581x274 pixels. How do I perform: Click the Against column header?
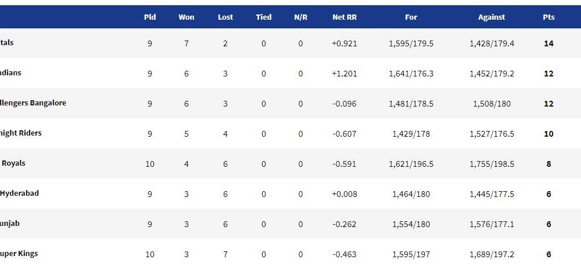[x=492, y=17]
